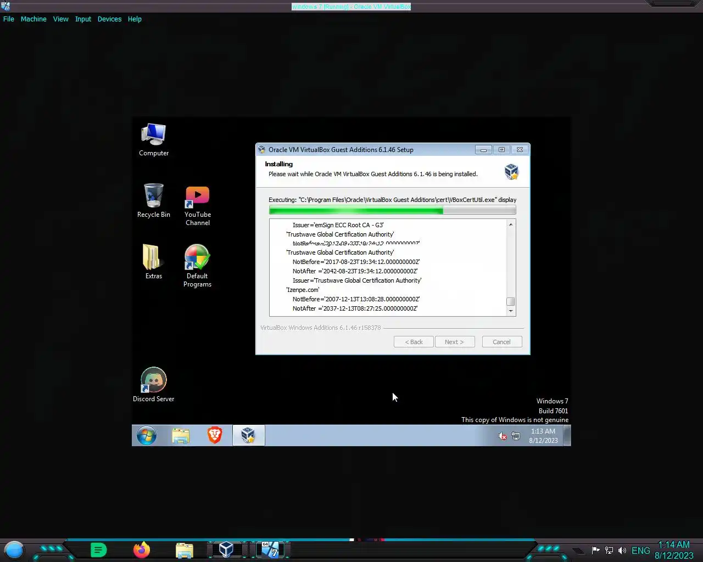Click network icon in guest tray
Image resolution: width=703 pixels, height=562 pixels.
[x=516, y=436]
